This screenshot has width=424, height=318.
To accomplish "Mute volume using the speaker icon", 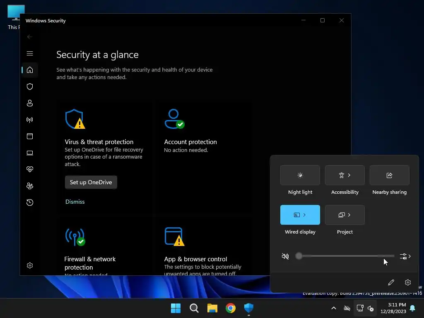I will point(285,256).
